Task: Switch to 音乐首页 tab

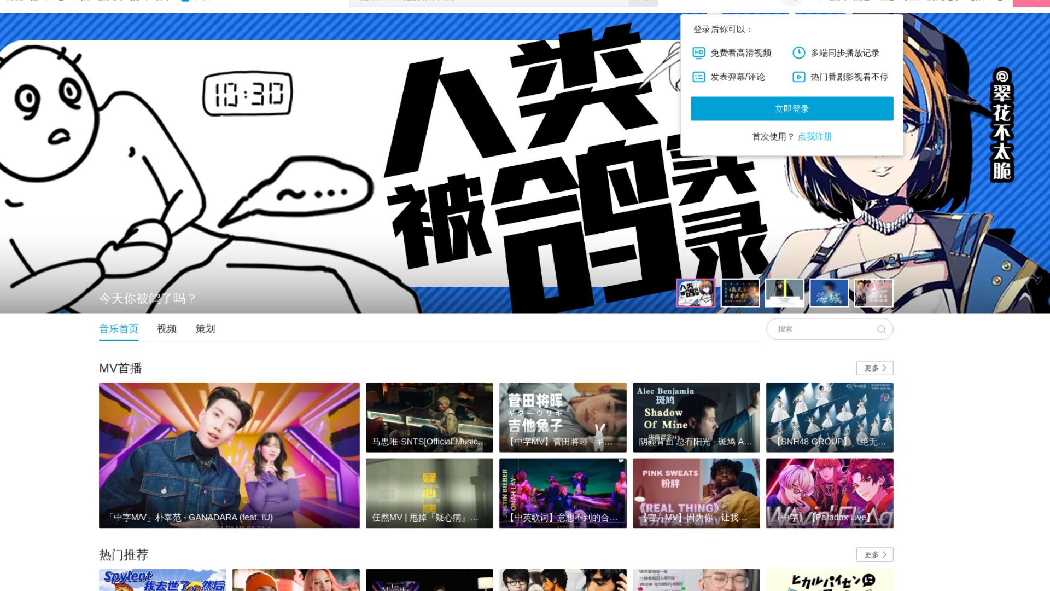Action: [119, 329]
